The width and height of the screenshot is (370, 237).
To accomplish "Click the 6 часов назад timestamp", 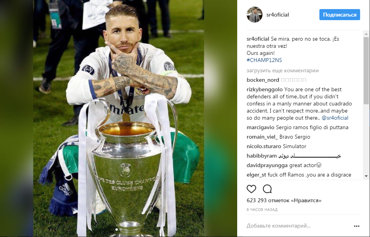I will 262,209.
